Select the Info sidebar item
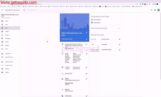The image size is (161, 97). tap(10, 28)
